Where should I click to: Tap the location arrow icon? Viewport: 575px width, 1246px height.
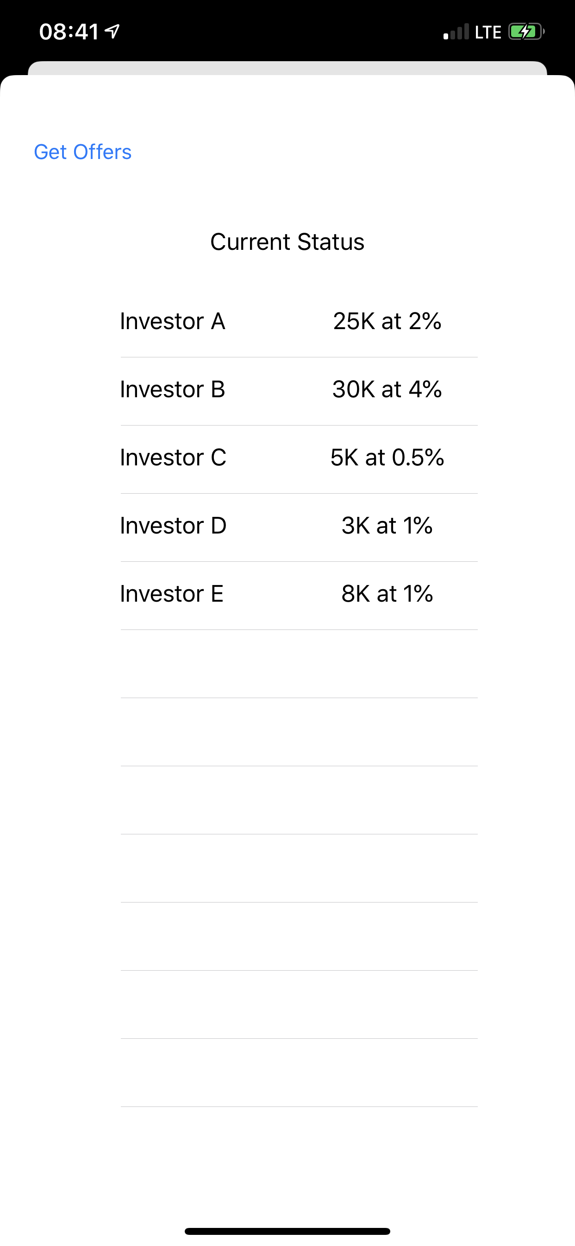112,32
